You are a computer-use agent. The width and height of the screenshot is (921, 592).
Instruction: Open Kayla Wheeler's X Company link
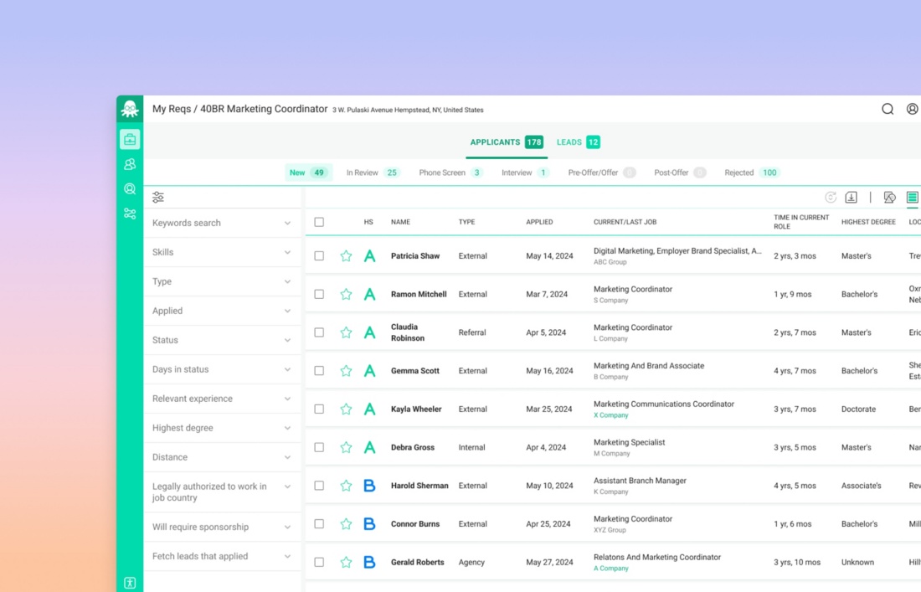pyautogui.click(x=611, y=415)
